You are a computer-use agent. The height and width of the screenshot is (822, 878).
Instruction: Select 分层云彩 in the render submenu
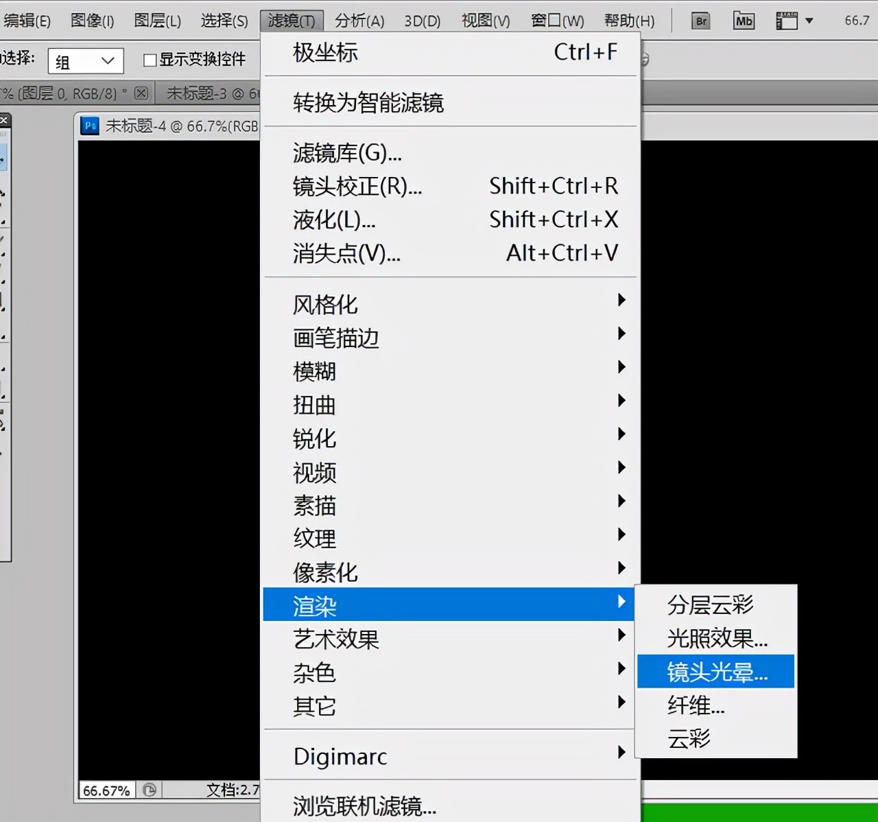710,604
